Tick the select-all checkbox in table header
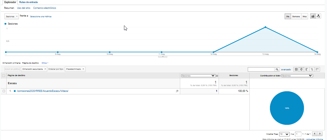Viewport: 327px width, 140px height. pos(4,76)
